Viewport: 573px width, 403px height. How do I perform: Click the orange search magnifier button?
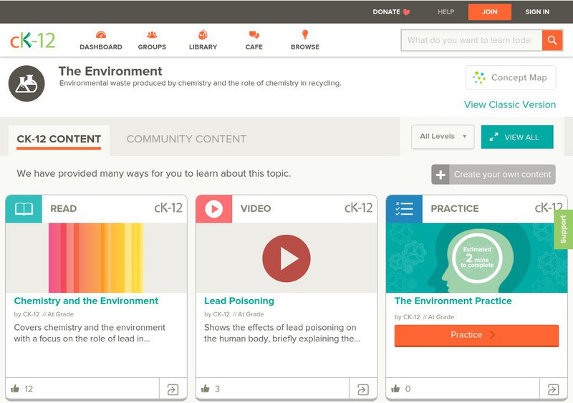552,40
